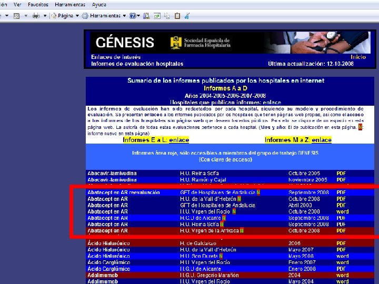379x284 pixels.
Task: Open Informes de evaluación hospitales link
Action: coord(137,64)
